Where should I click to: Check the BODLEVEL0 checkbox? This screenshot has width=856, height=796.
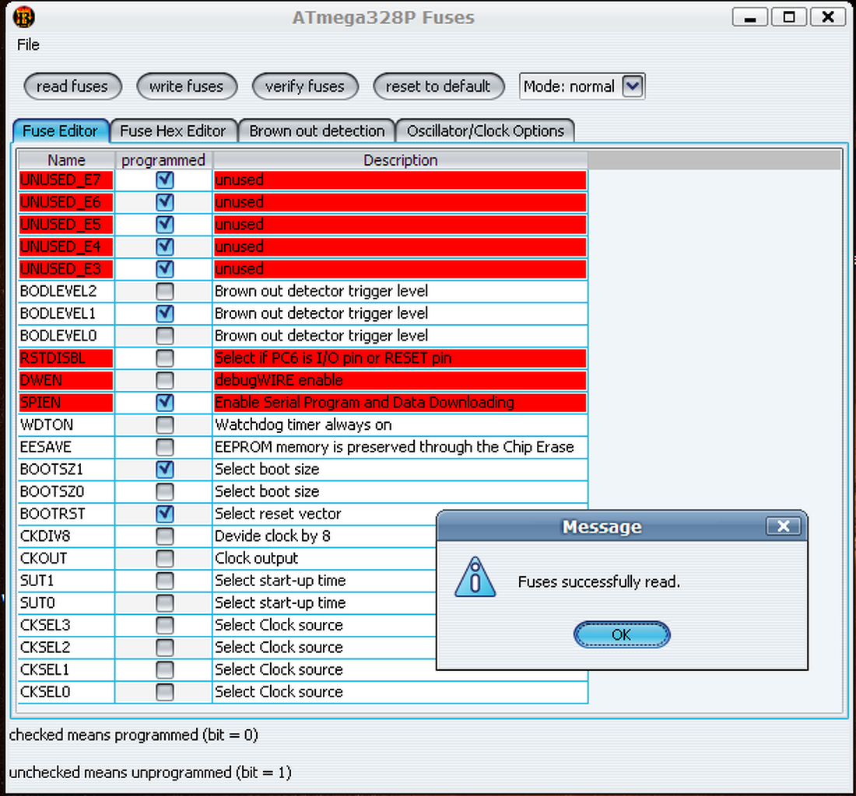point(164,336)
